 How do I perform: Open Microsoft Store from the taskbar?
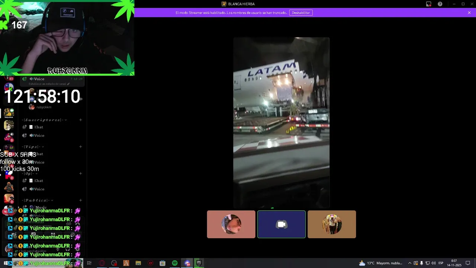[x=163, y=263]
